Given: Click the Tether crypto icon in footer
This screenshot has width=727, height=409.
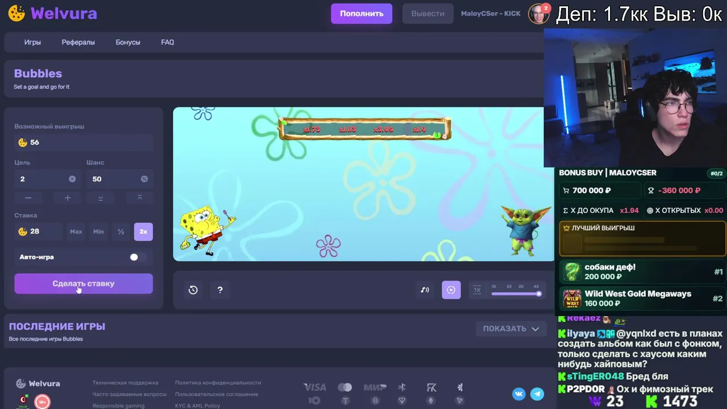Looking at the screenshot, I should 345,400.
